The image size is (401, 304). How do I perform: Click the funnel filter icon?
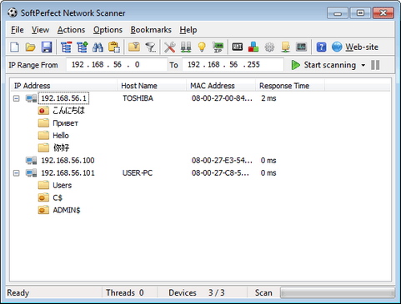(x=151, y=47)
